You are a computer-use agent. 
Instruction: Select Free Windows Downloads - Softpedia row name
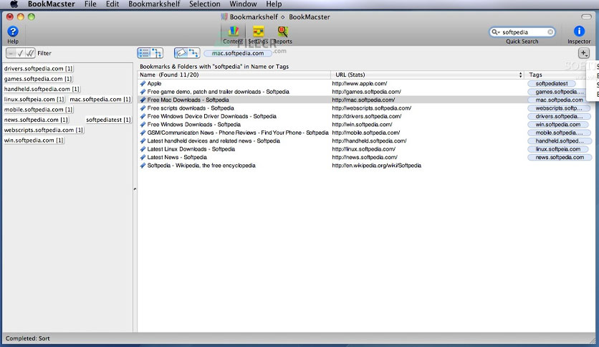[x=193, y=125]
